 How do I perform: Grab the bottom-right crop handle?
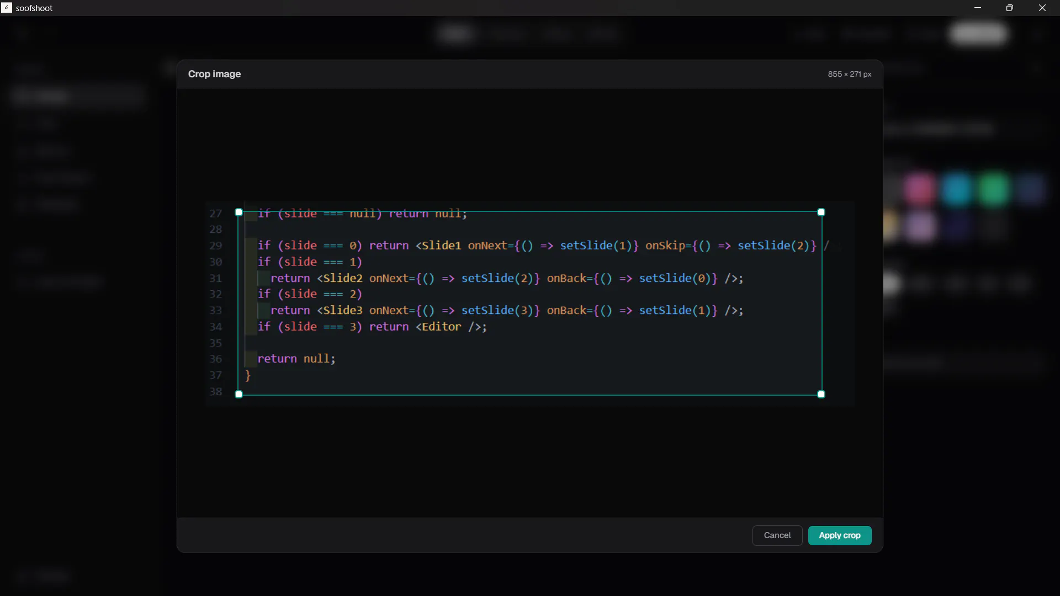pos(821,394)
